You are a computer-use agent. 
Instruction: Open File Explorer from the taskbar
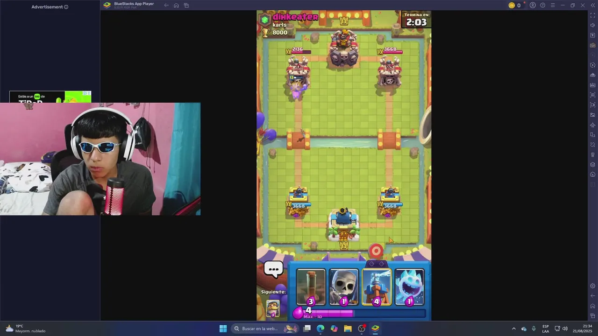(x=348, y=329)
